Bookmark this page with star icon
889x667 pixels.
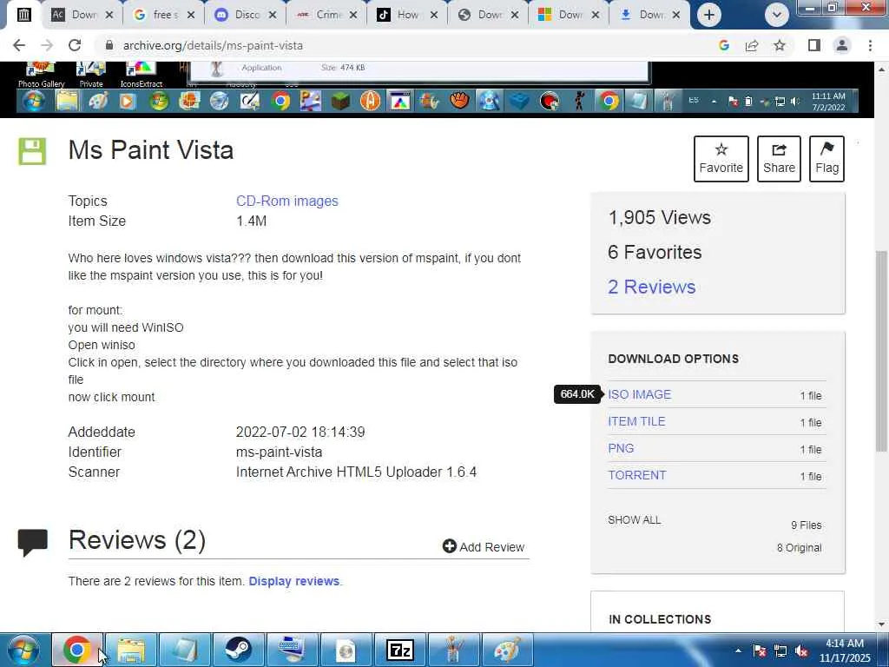[780, 45]
